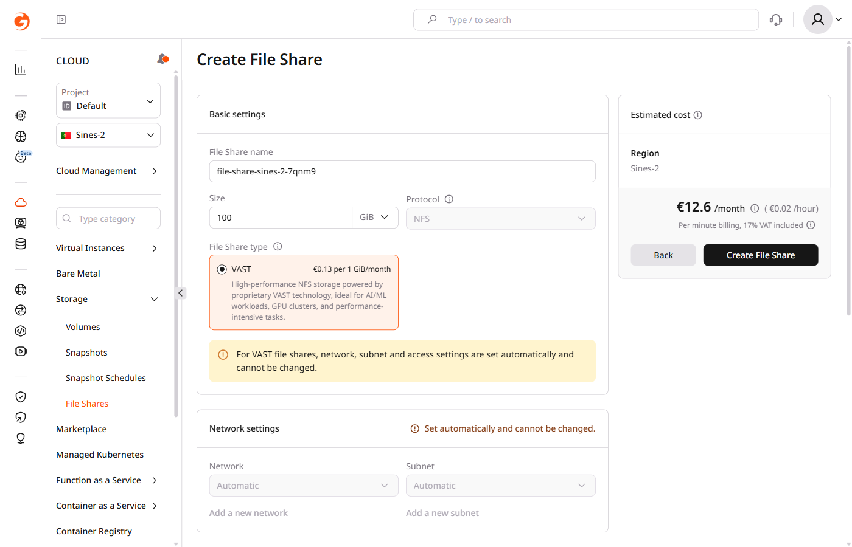
Task: Open the bar chart reports icon
Action: pyautogui.click(x=21, y=70)
